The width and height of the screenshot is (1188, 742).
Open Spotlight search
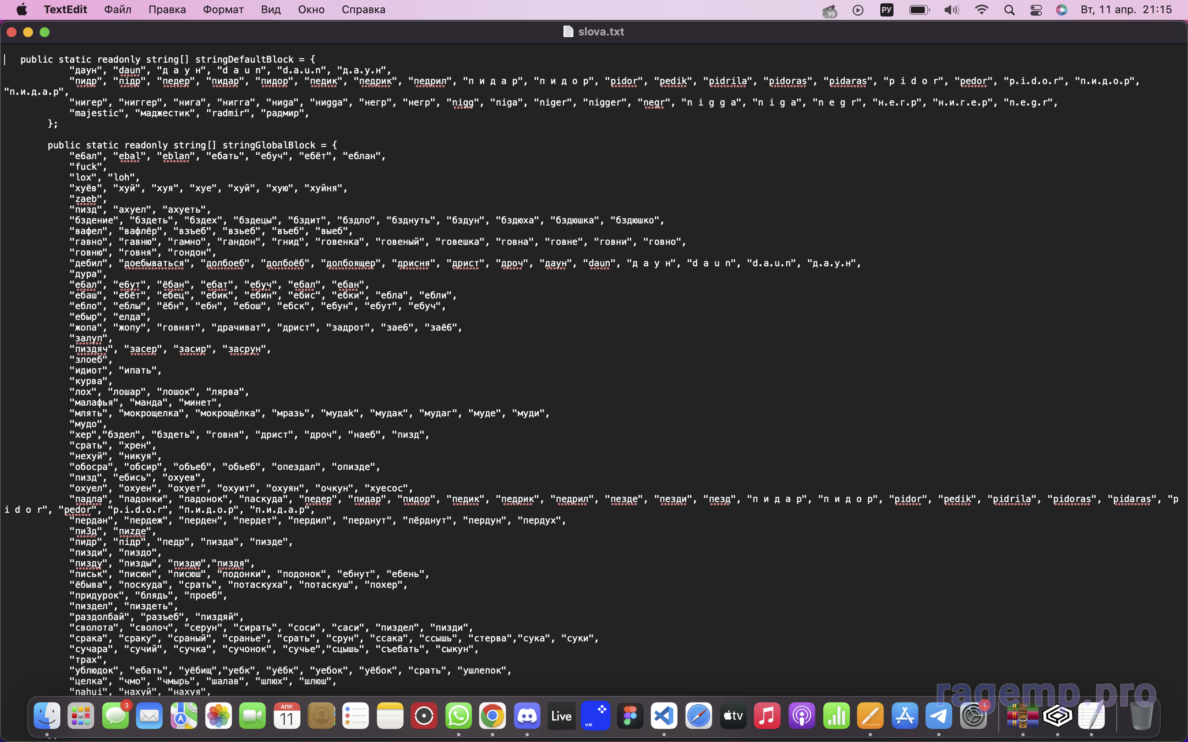click(1009, 10)
